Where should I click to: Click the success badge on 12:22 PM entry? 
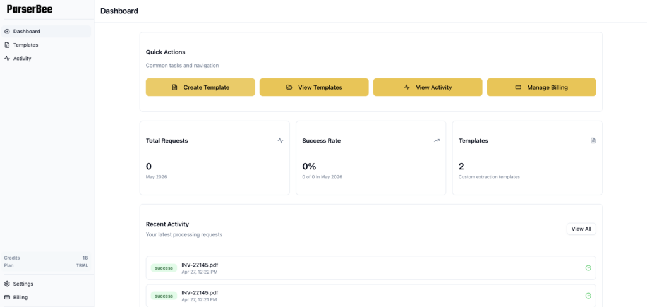click(x=164, y=268)
